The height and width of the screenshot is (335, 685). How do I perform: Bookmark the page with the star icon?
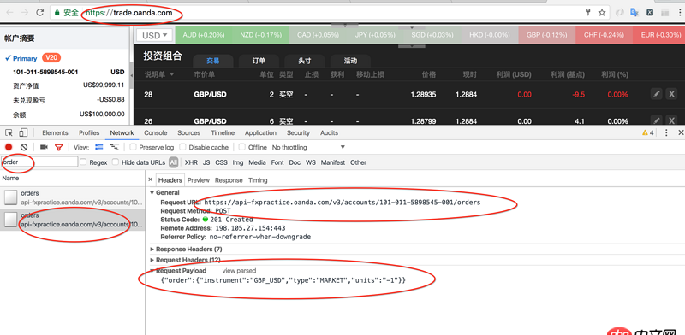602,13
